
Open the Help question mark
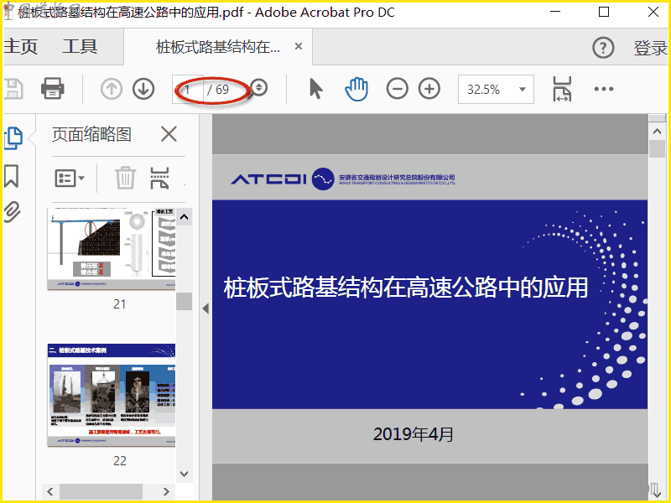(x=603, y=48)
